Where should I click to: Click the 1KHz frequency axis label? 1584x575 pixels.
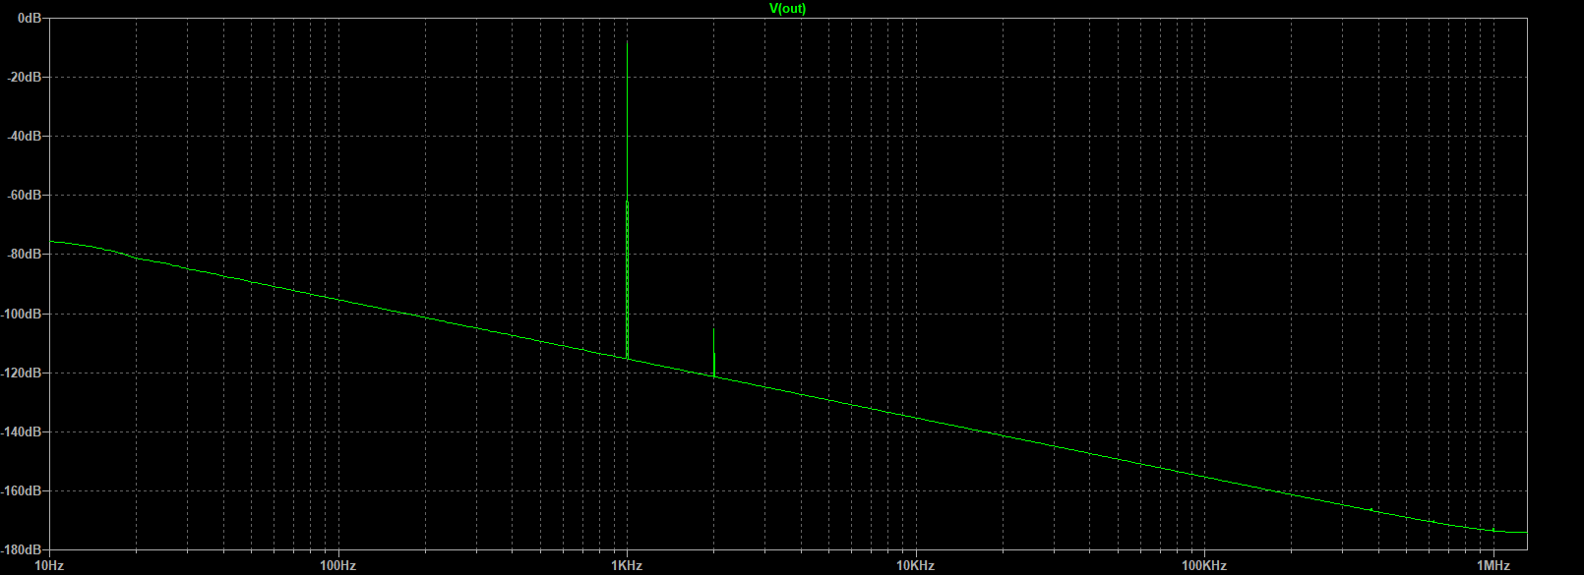click(627, 565)
